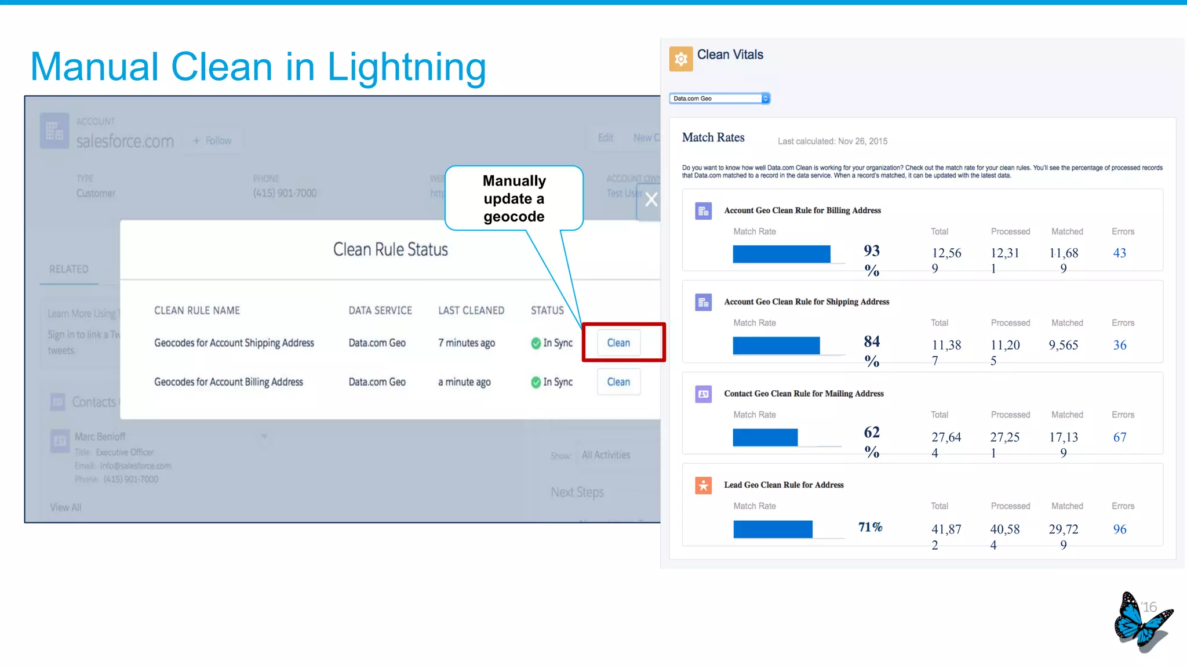Click the LAST CLEANED column header
Viewport: 1187px width, 668px height.
[471, 310]
